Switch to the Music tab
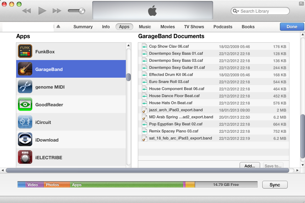 [145, 27]
